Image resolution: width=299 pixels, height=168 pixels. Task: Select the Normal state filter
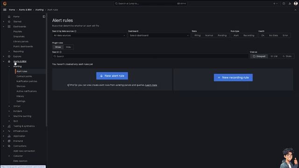coord(209,35)
